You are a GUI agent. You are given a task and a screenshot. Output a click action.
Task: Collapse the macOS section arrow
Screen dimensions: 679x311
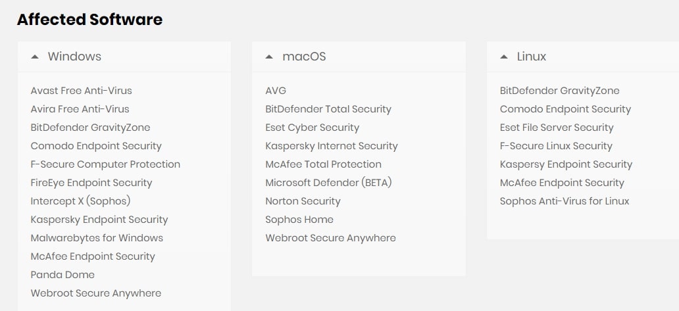[x=269, y=57]
